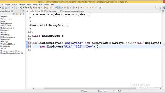
Task: Run External Tools icon
Action: [x=31, y=7]
